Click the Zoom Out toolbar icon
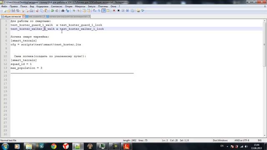 point(78,11)
